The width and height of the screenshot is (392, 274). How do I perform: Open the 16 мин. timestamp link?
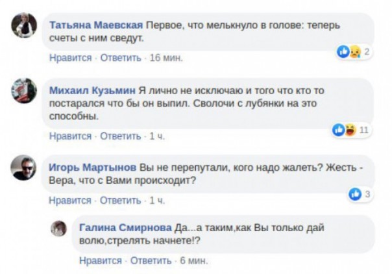[166, 58]
